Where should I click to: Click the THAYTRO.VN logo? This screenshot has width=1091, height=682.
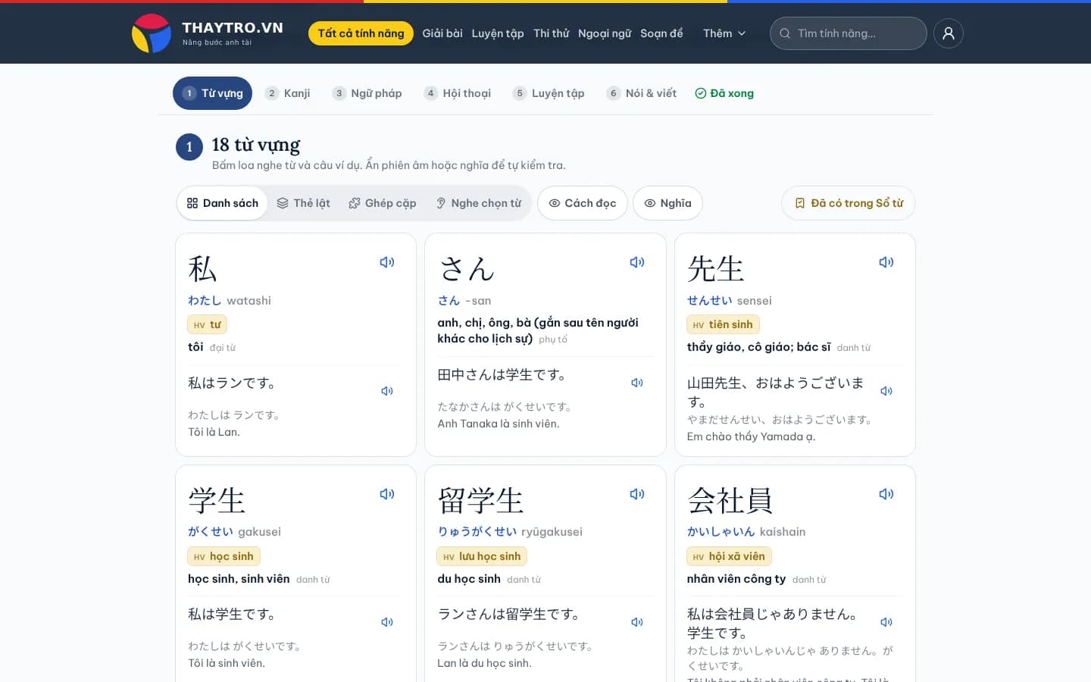[208, 33]
